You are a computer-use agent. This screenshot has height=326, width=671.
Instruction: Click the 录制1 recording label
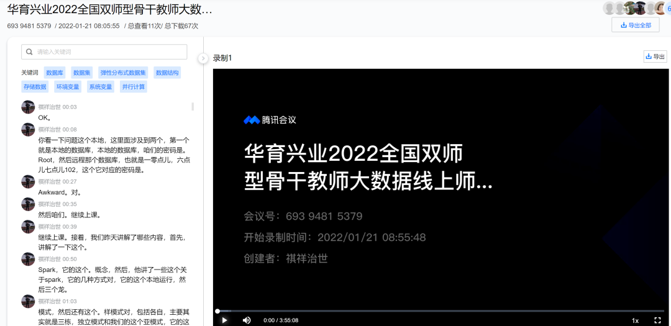coord(222,58)
